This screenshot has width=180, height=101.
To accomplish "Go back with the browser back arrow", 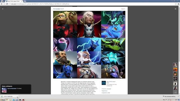I will (2, 4).
